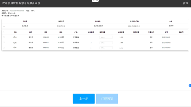Click the 仓库 column header
Screen dimensions: 191x107
(x=171, y=21)
